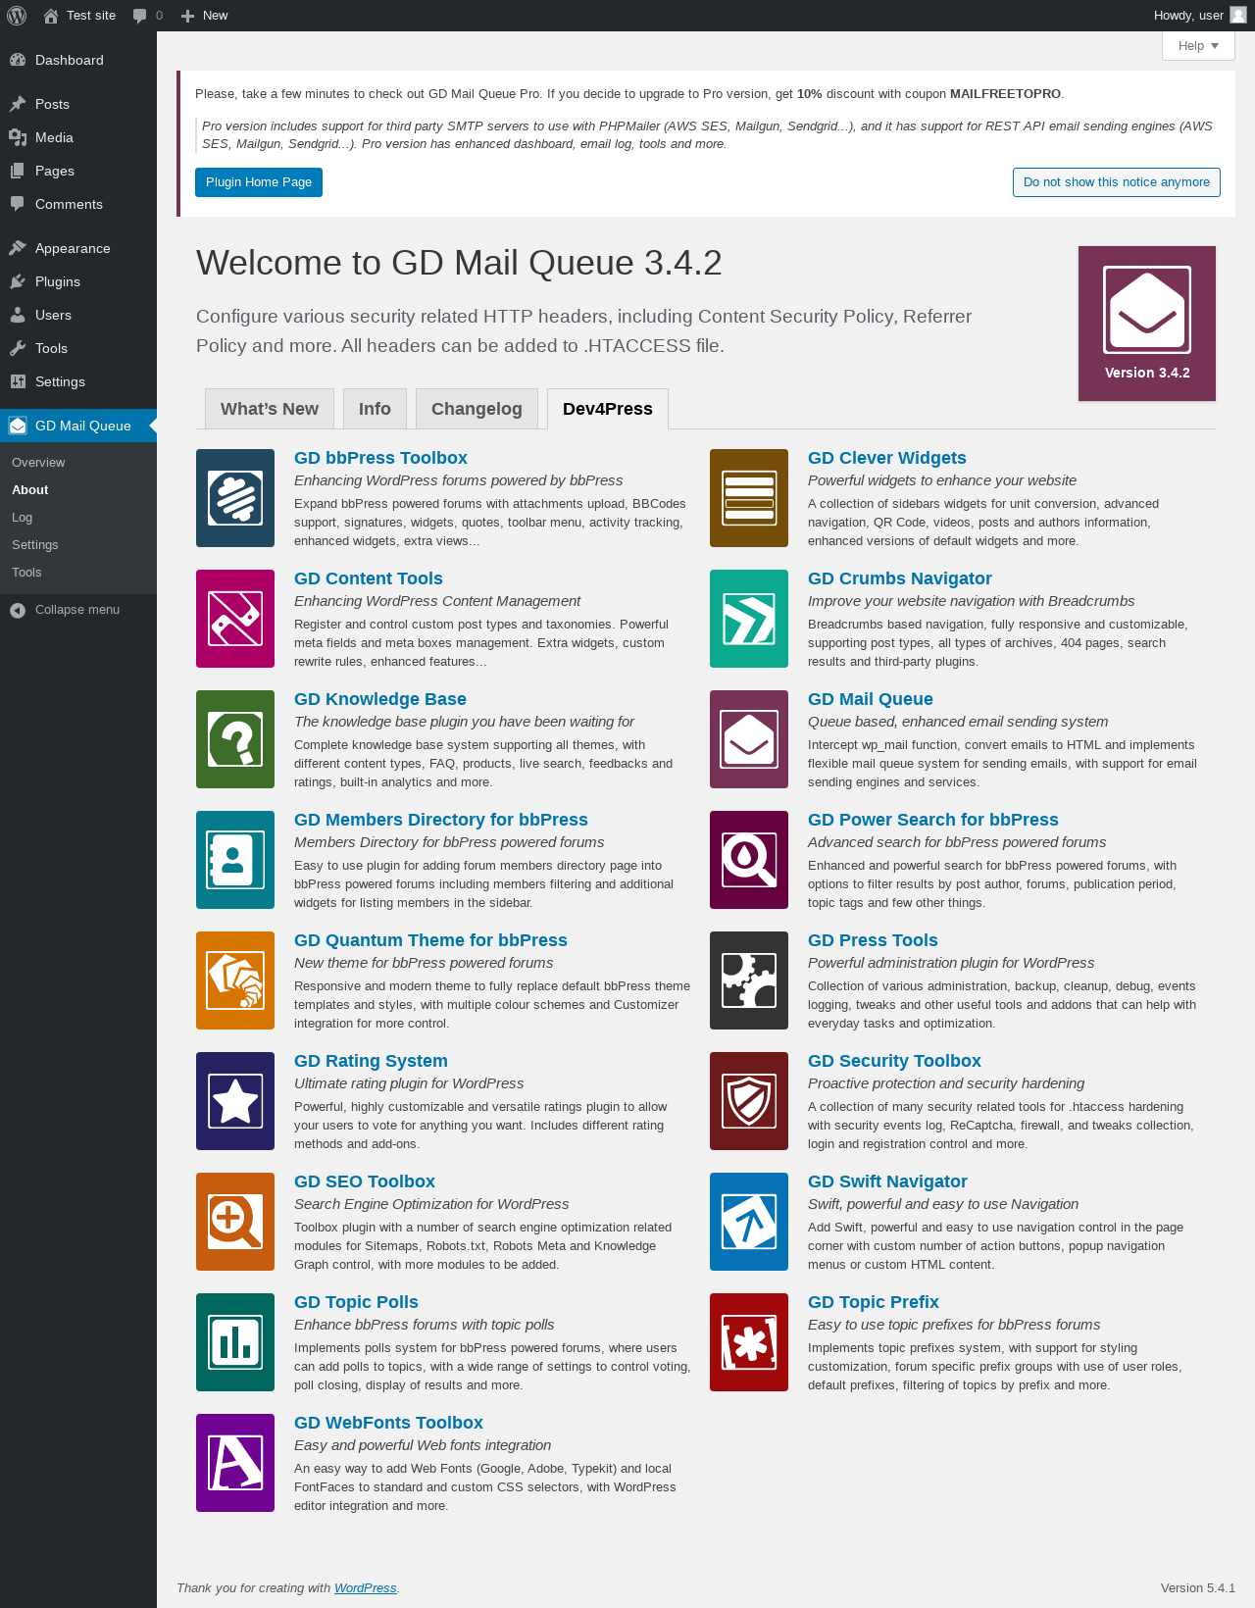1255x1608 pixels.
Task: Click the GD Rating System star icon
Action: click(235, 1101)
